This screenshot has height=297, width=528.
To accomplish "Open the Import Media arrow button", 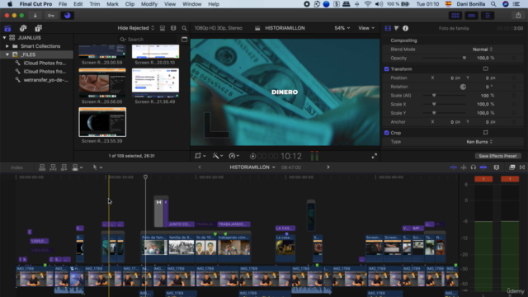I will point(35,16).
